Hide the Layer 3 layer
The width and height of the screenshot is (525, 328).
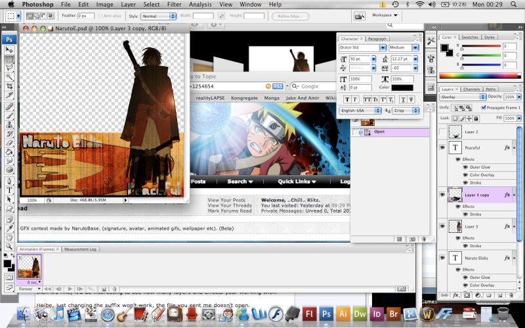point(442,226)
